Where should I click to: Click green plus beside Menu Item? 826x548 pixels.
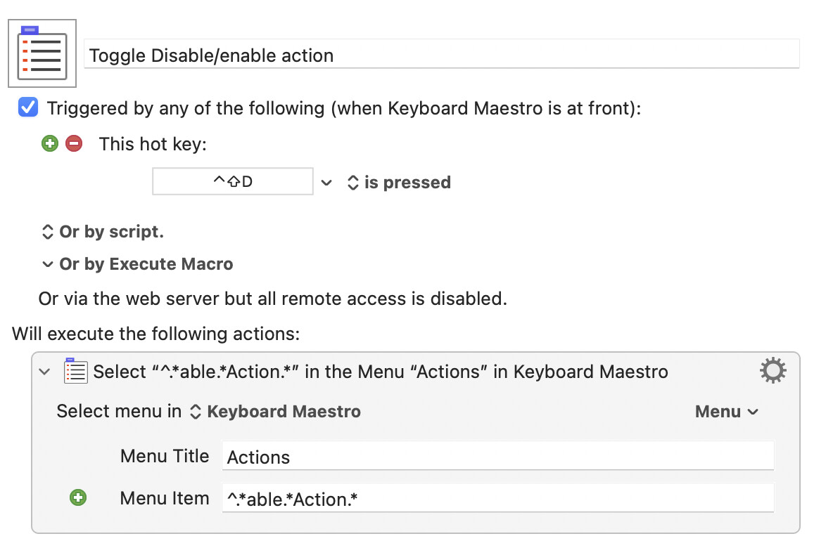click(x=78, y=498)
